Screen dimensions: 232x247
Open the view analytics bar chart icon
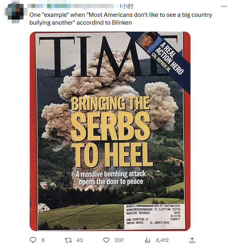click(147, 240)
